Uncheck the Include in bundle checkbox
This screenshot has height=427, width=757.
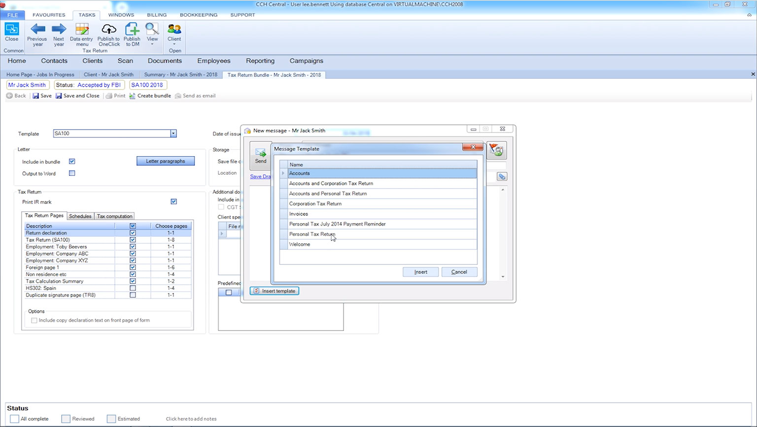point(72,162)
